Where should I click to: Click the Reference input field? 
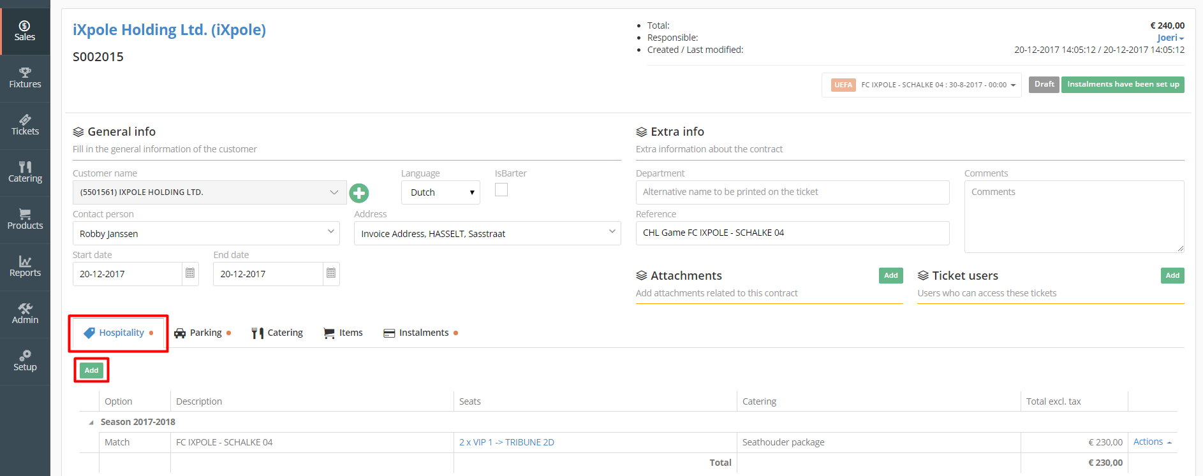coord(792,233)
